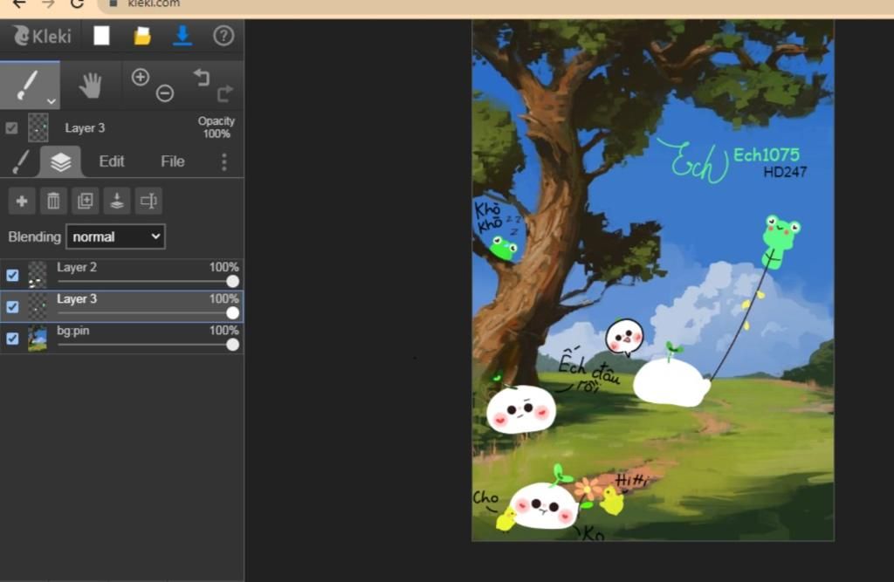The image size is (894, 582).
Task: Click the blue download/save icon
Action: [x=182, y=36]
